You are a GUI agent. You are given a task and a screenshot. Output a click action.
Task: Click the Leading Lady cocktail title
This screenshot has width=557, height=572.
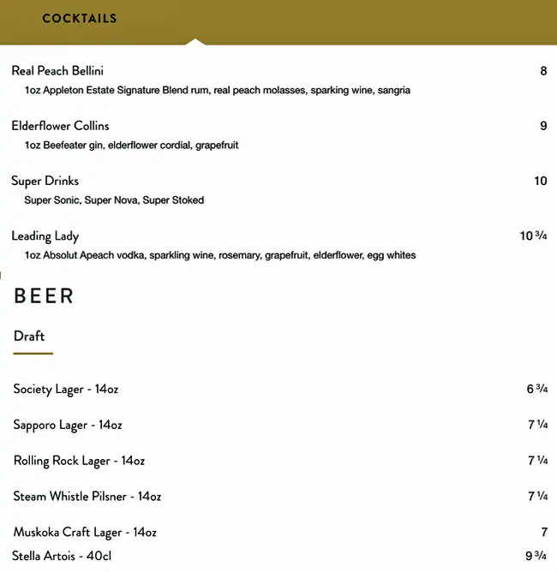point(45,235)
